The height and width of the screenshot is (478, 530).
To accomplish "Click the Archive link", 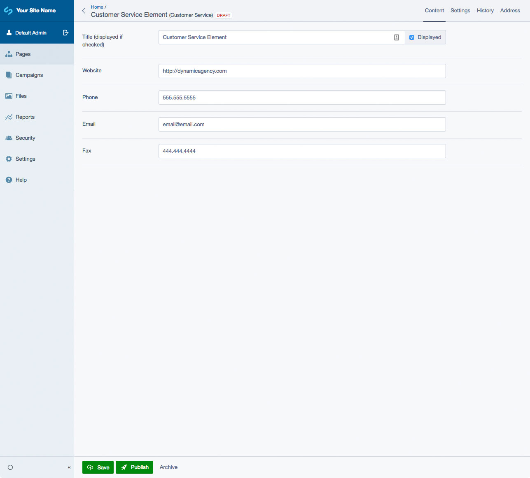I will 169,467.
